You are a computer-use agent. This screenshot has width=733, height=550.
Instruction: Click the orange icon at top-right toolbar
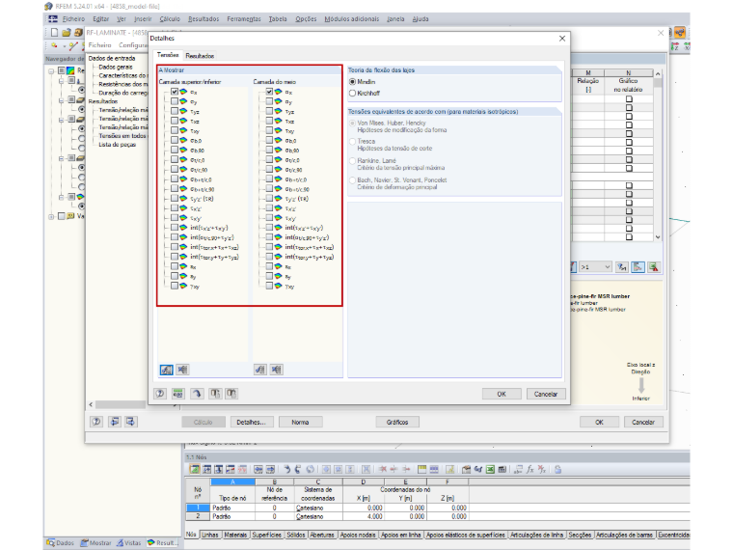680,32
